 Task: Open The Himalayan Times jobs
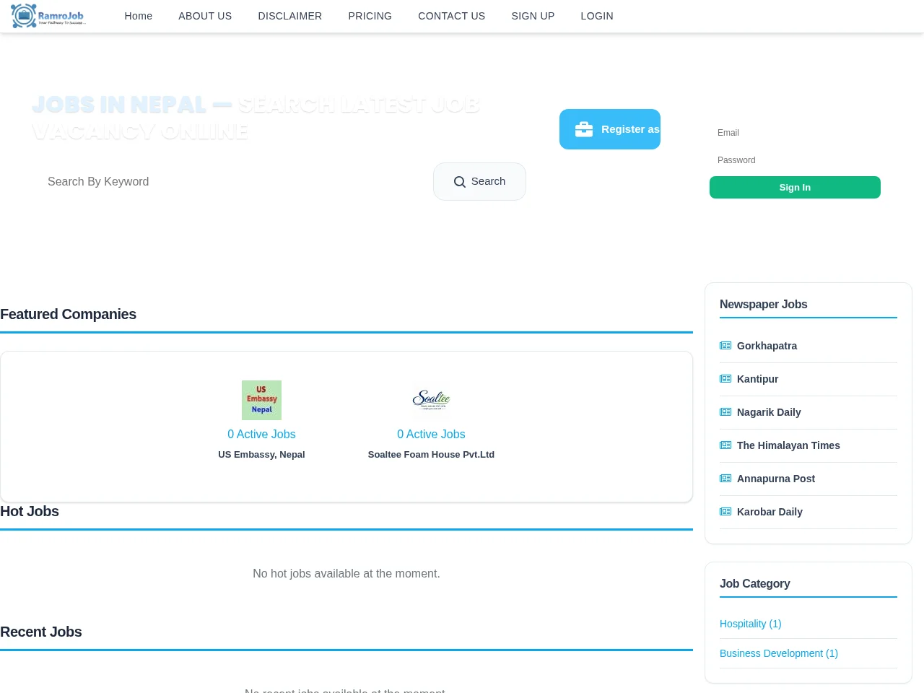(x=788, y=445)
